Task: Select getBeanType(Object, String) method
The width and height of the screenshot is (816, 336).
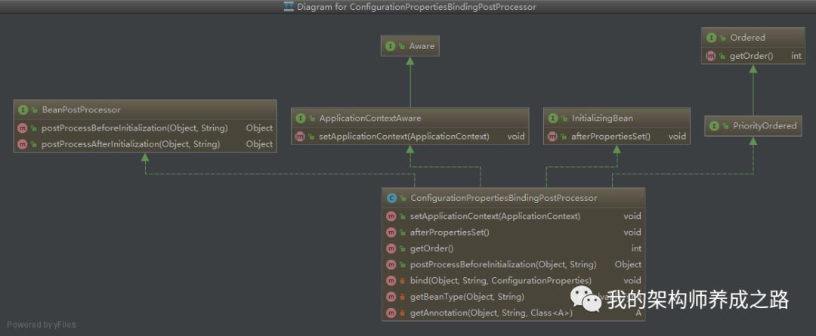Action: click(467, 297)
